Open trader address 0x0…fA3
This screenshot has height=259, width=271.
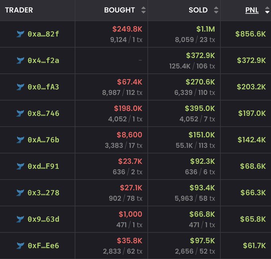43,87
